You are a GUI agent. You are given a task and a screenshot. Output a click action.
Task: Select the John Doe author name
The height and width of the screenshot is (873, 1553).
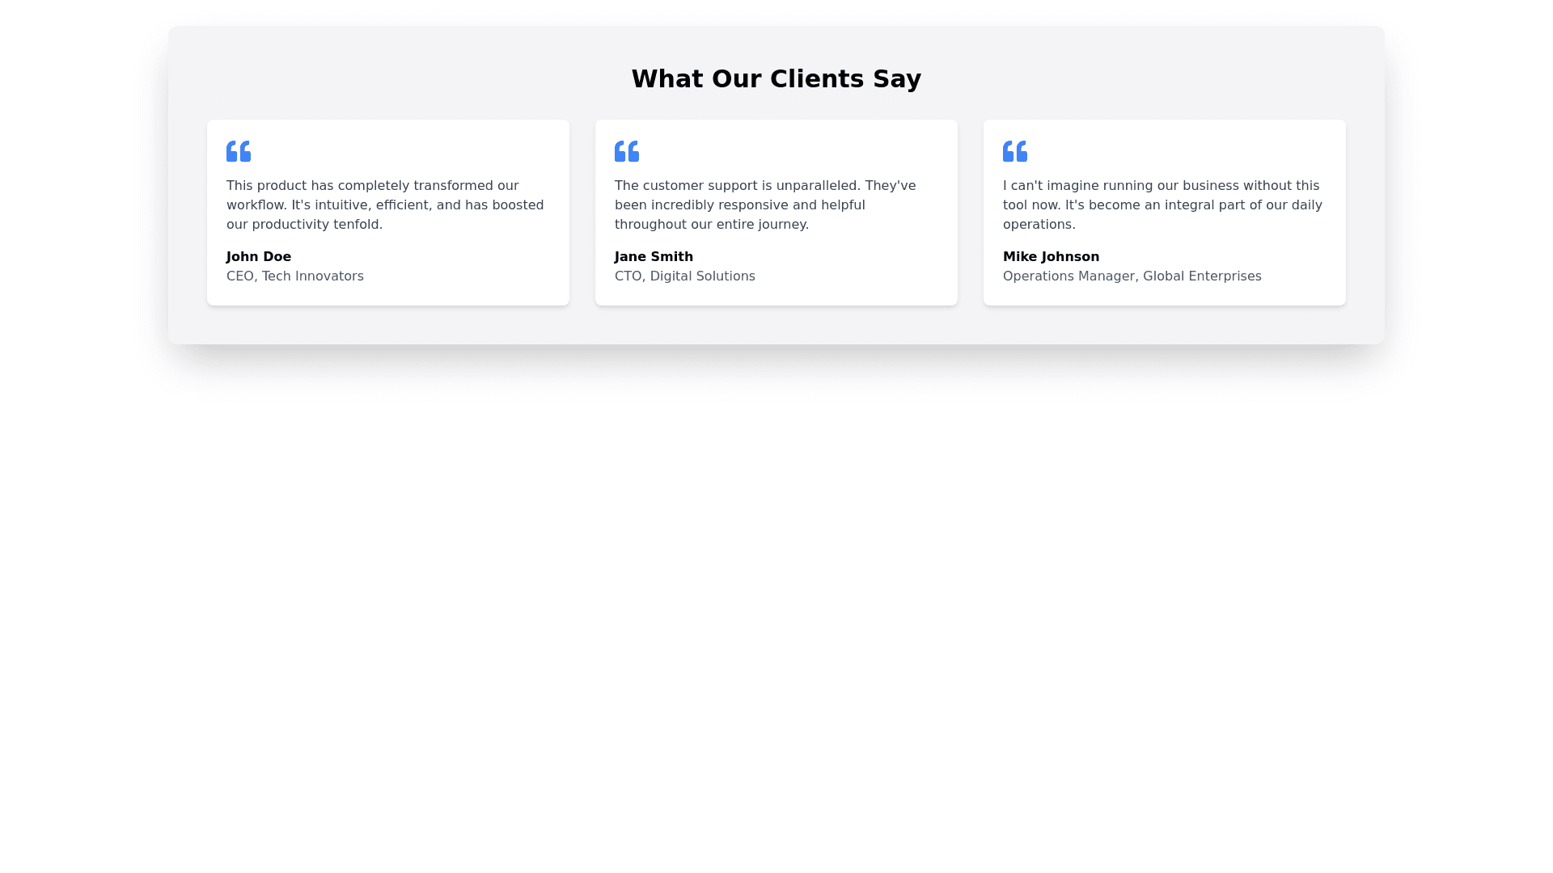coord(259,257)
